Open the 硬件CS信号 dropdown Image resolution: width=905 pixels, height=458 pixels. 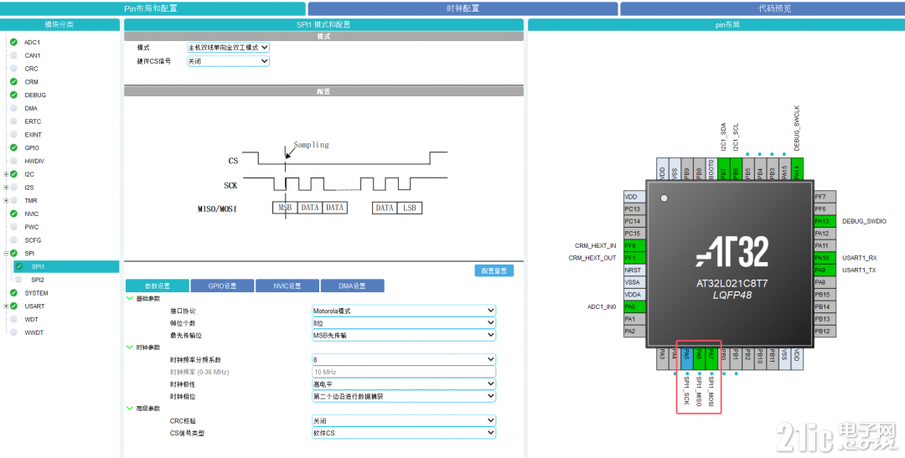pos(228,60)
